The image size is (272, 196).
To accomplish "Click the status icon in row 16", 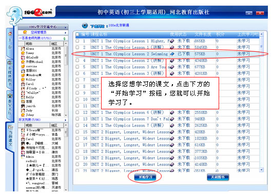I will coord(172,139).
